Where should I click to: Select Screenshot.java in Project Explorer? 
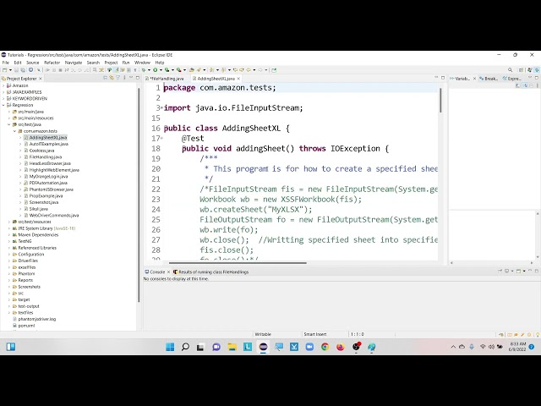pyautogui.click(x=43, y=203)
